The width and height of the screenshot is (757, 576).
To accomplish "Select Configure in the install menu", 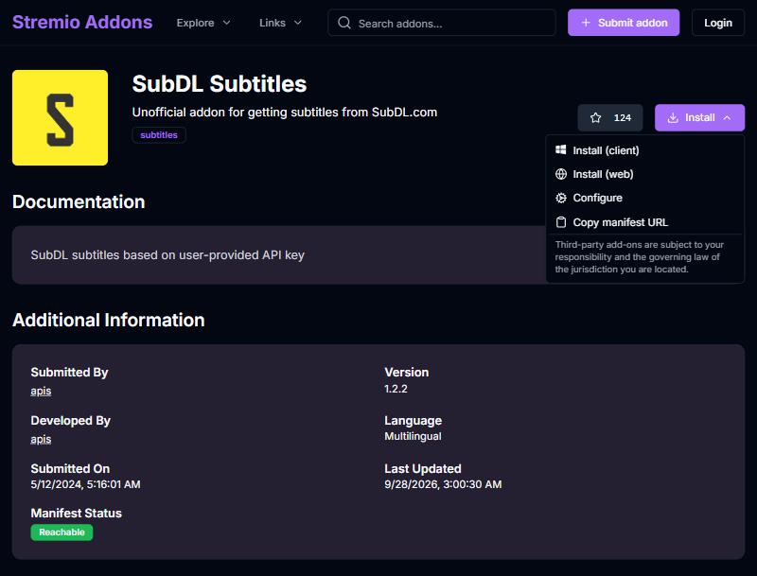I will coord(645,198).
